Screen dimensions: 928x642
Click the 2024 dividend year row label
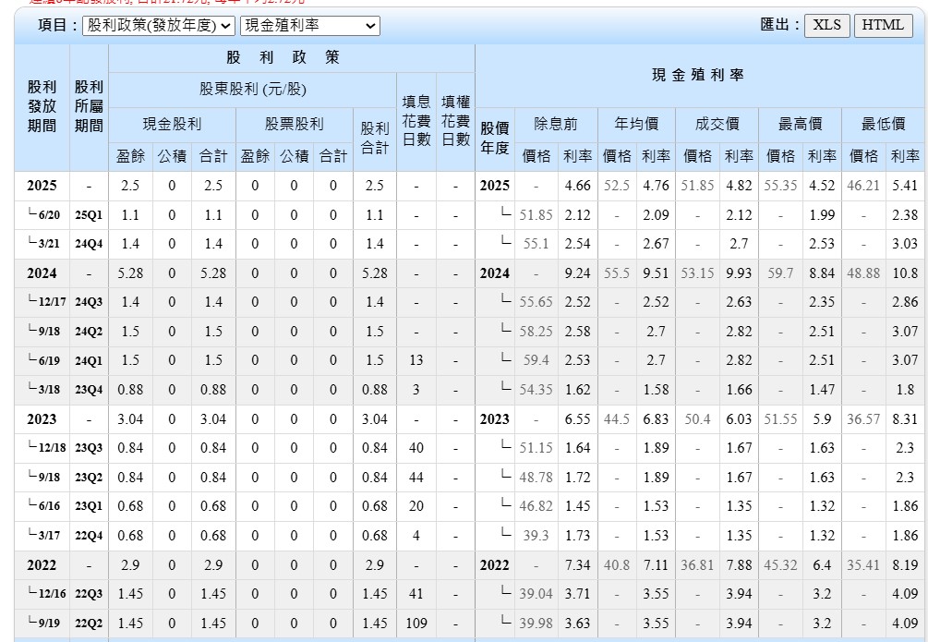point(42,273)
